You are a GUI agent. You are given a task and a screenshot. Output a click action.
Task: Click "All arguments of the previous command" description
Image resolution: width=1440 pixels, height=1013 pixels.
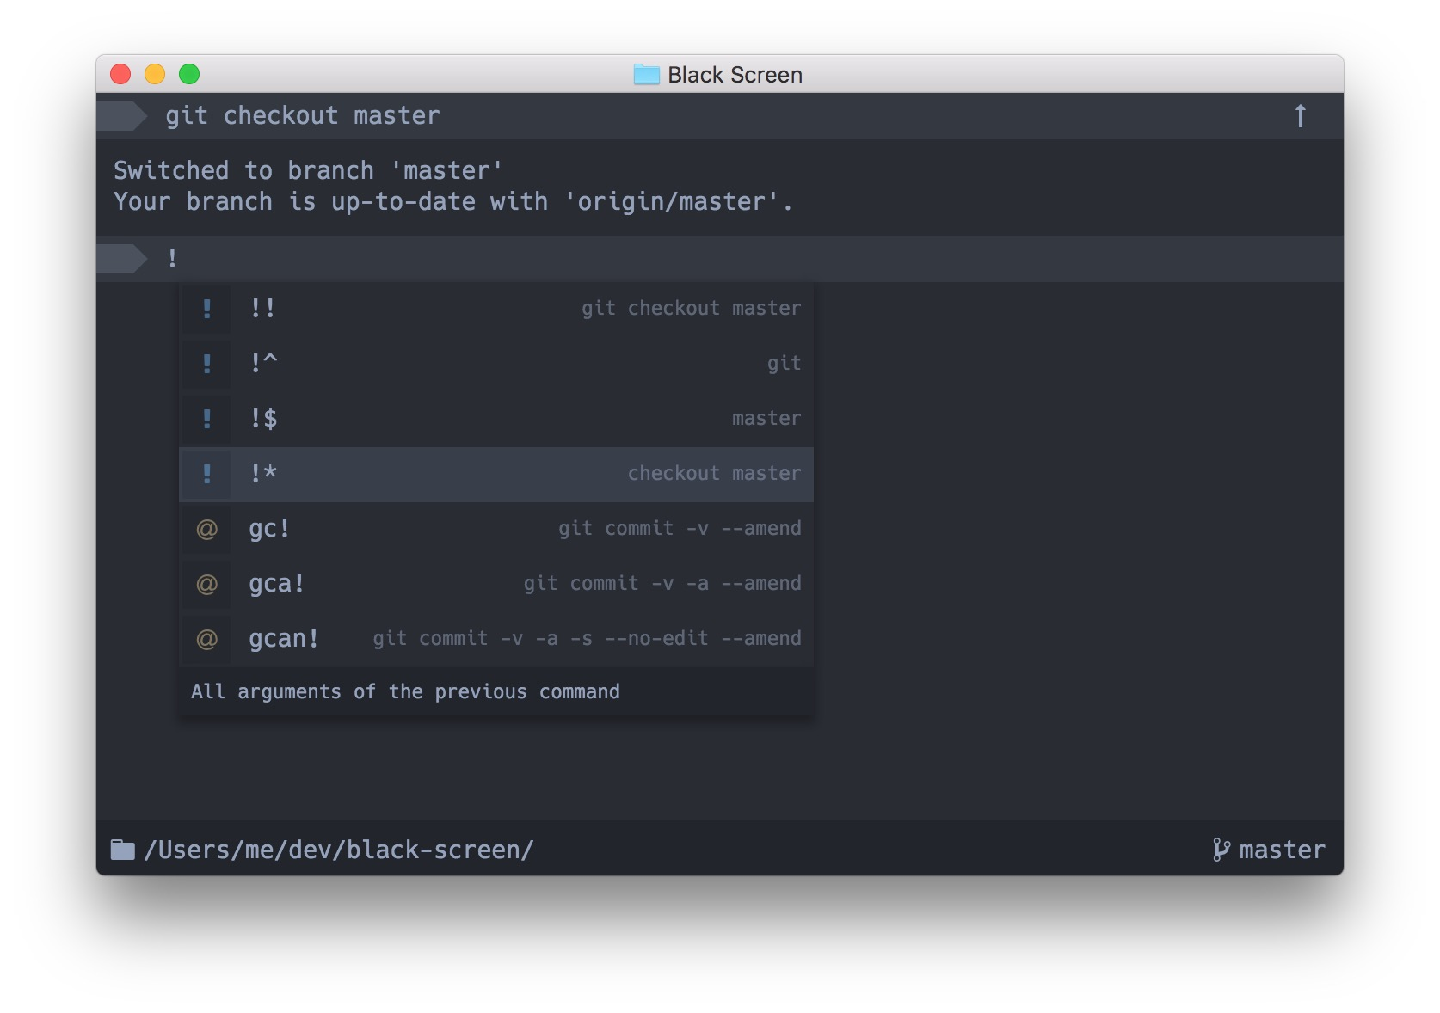click(405, 691)
